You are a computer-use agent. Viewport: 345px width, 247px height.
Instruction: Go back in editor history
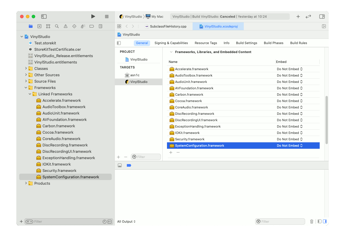coord(127,26)
